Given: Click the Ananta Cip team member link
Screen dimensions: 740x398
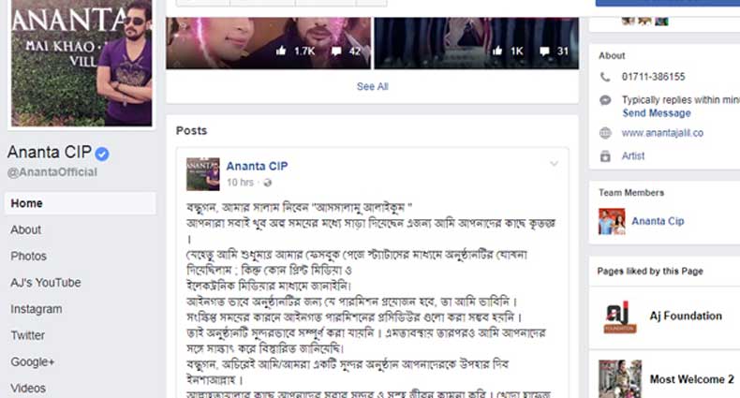Looking at the screenshot, I should (658, 221).
